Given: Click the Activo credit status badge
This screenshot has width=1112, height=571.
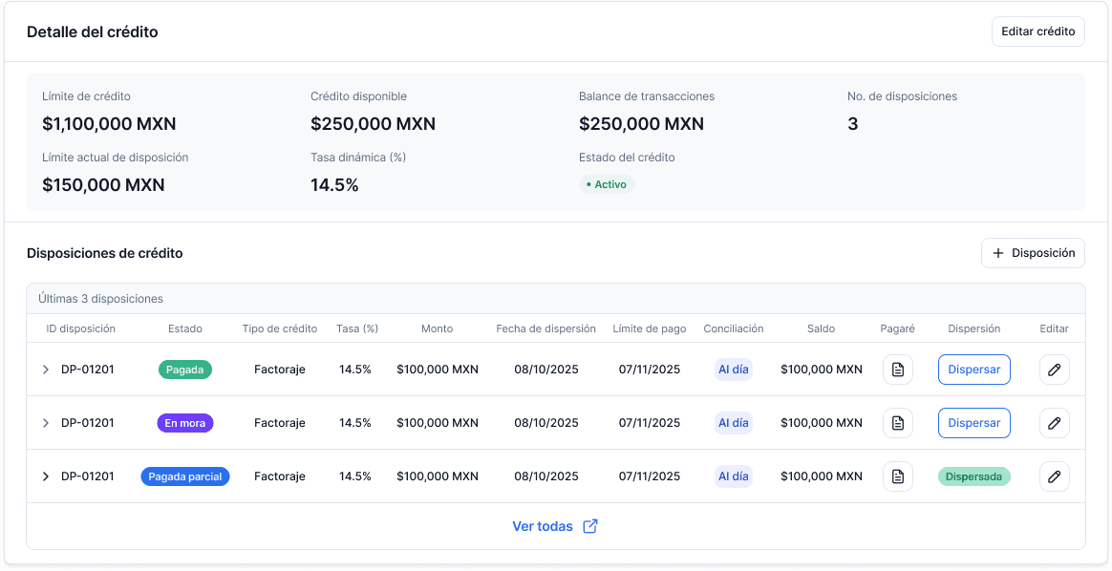Looking at the screenshot, I should [x=606, y=184].
